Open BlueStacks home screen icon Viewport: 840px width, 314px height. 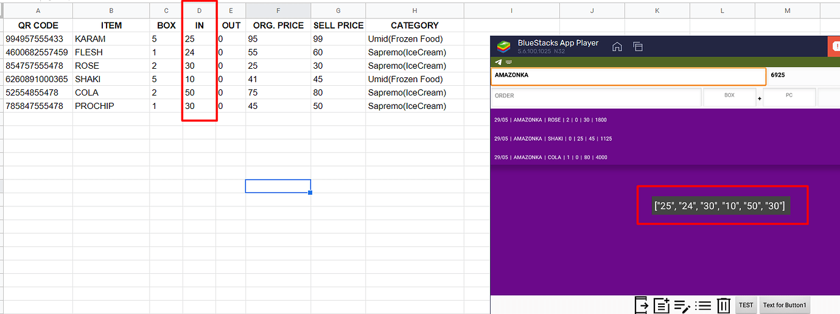coord(617,47)
